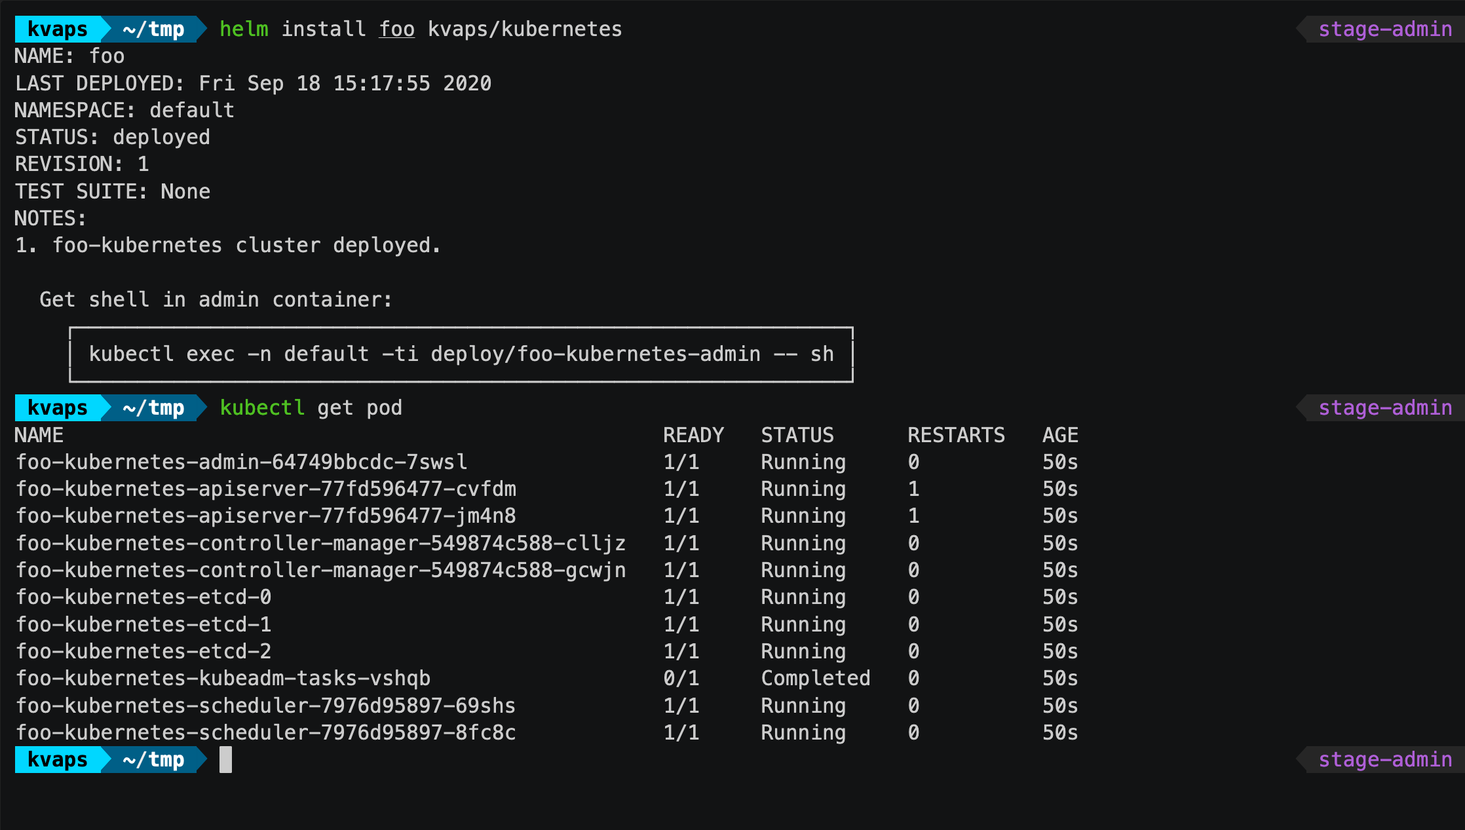Click the NAME: foo output line
1465x830 pixels.
pos(69,56)
